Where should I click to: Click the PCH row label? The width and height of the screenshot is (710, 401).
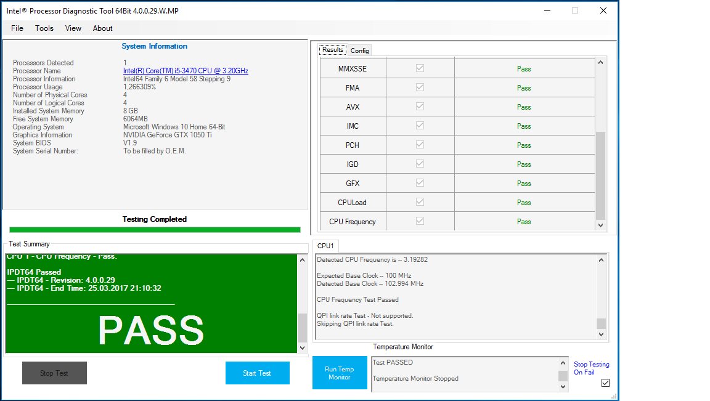353,145
